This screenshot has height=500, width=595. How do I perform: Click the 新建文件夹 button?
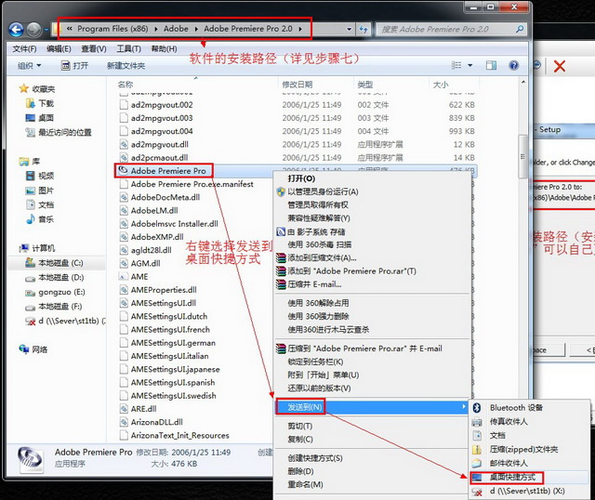pyautogui.click(x=126, y=66)
